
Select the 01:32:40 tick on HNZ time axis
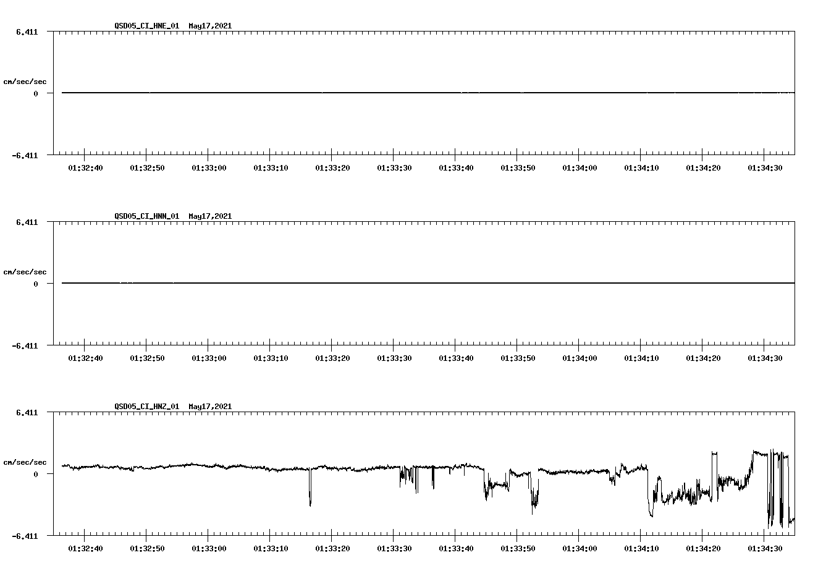pos(85,548)
